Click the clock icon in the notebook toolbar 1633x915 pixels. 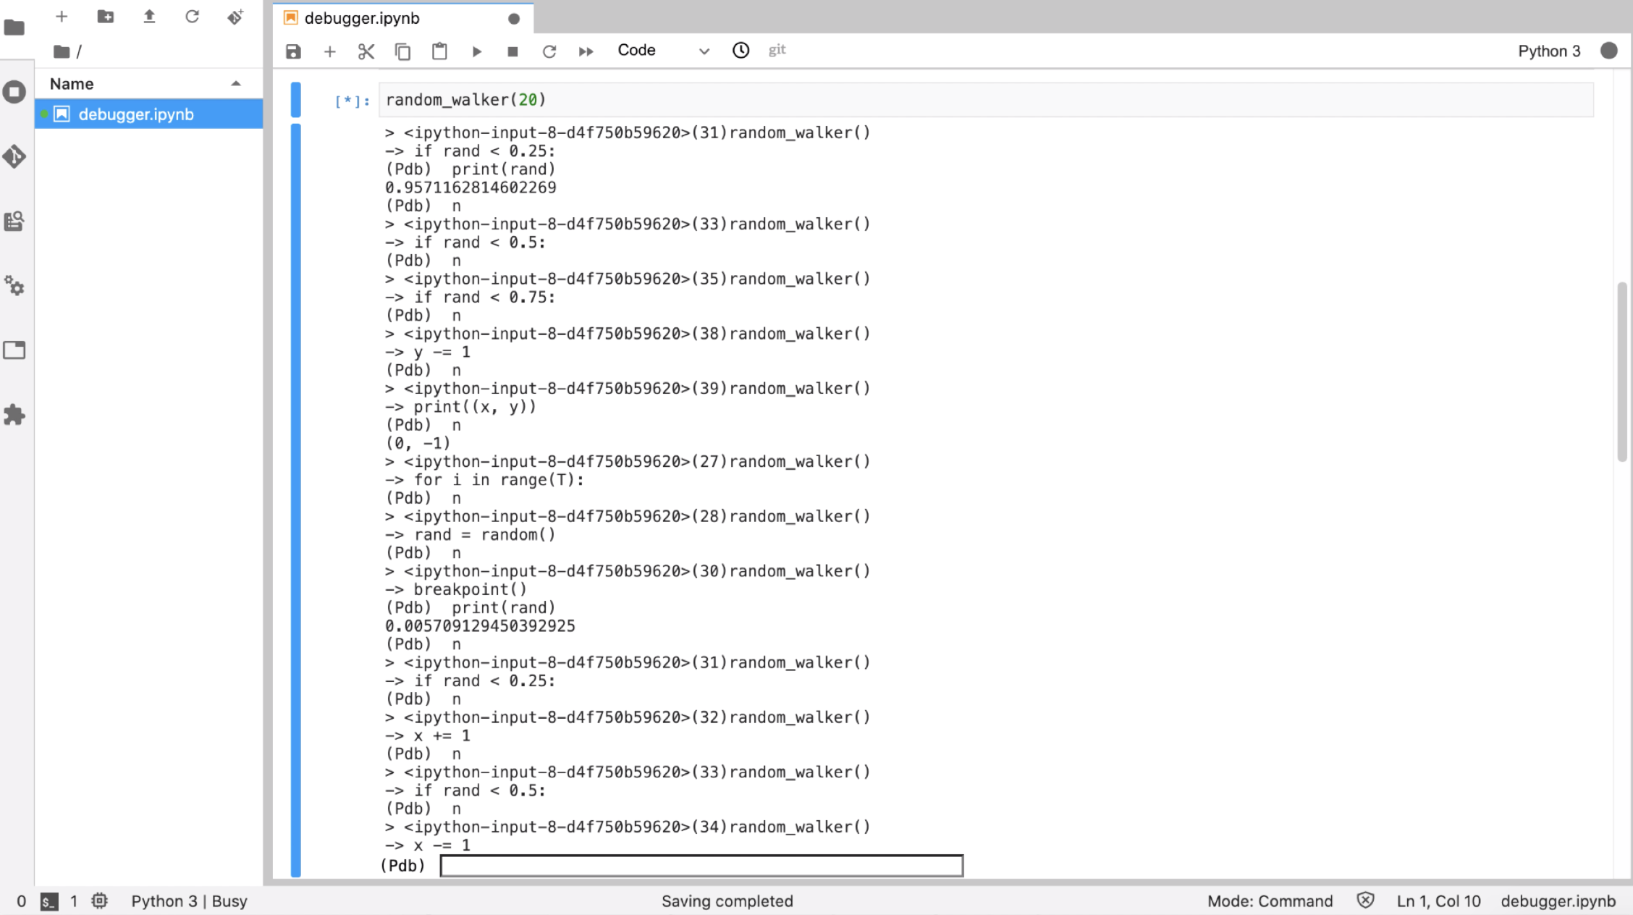[x=740, y=50]
